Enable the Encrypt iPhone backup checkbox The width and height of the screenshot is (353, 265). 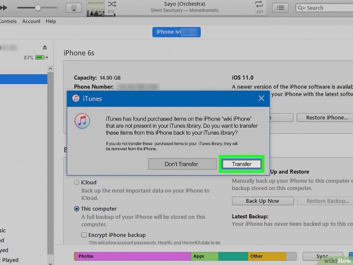pyautogui.click(x=84, y=235)
